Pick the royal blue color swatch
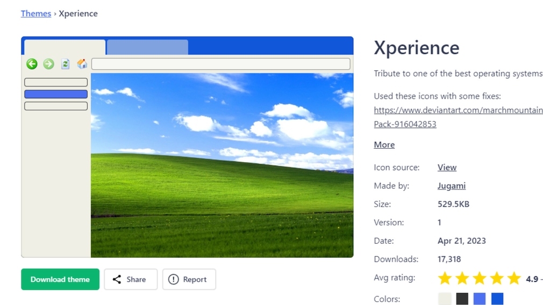 pos(497,299)
